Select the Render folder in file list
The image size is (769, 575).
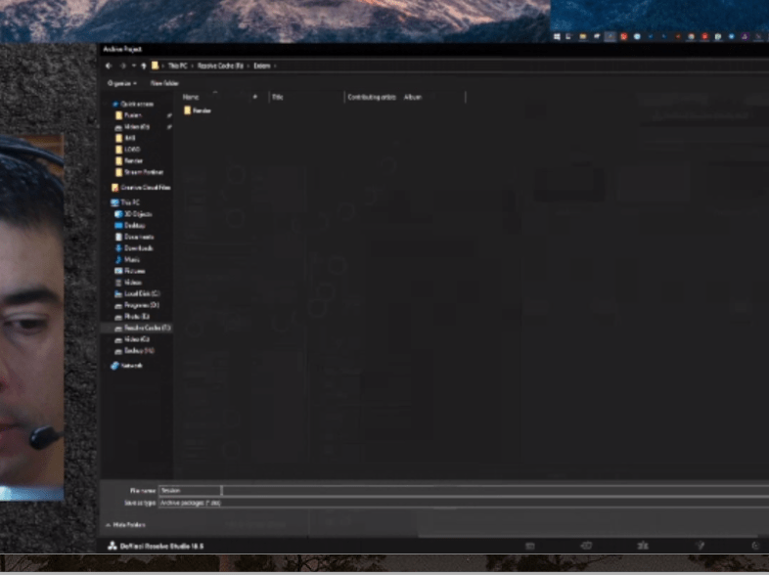198,111
